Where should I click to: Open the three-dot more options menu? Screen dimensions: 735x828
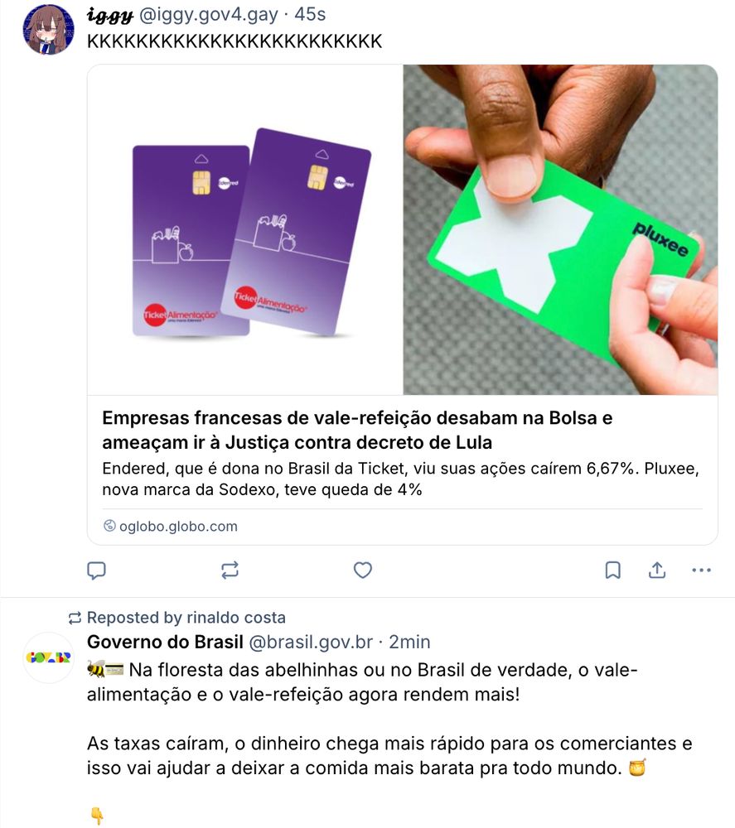coord(701,570)
